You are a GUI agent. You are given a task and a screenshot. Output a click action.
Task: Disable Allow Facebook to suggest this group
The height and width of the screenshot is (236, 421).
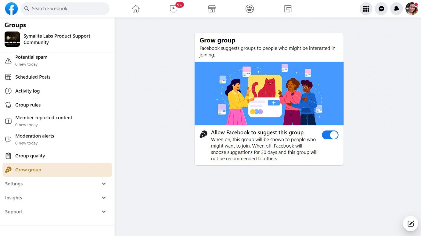tap(330, 135)
